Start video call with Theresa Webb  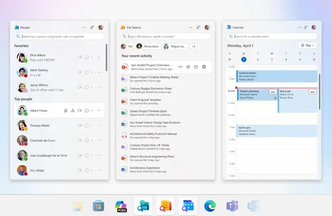pos(79,126)
